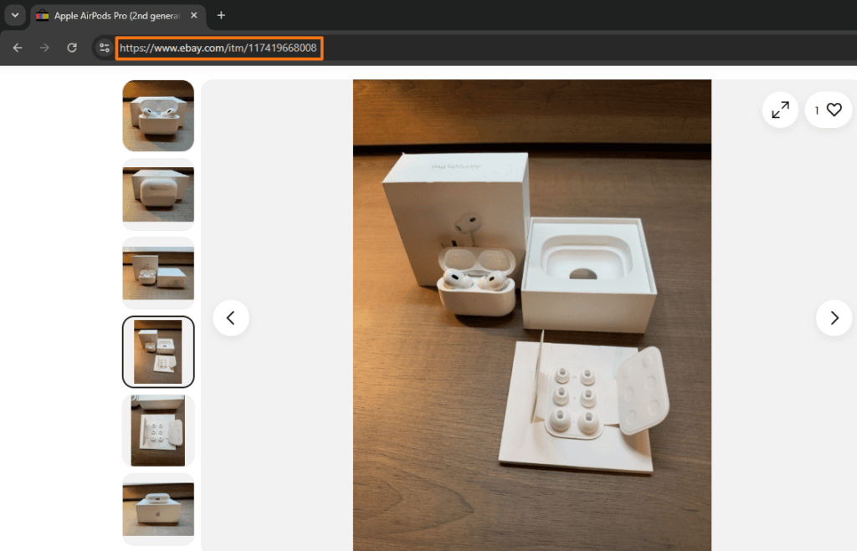Open a new browser tab
This screenshot has height=551, width=857.
point(221,15)
